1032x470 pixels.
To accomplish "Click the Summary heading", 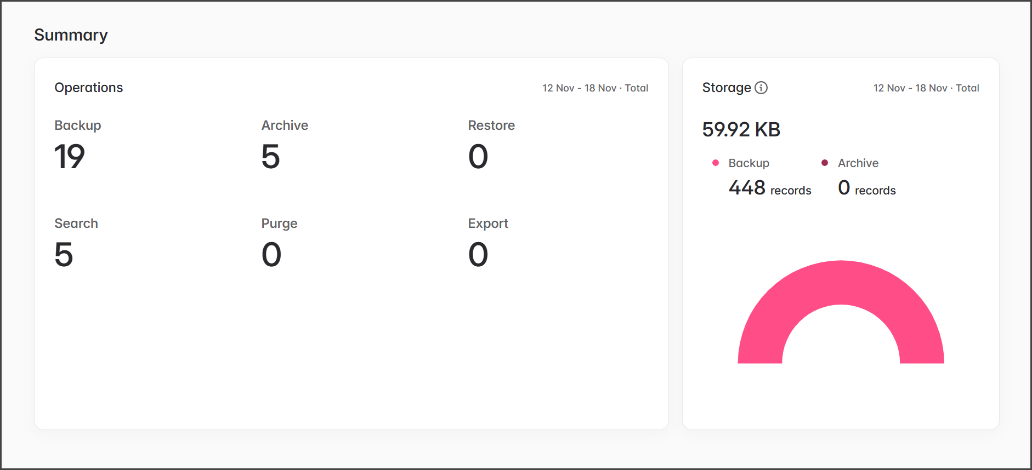I will (71, 35).
